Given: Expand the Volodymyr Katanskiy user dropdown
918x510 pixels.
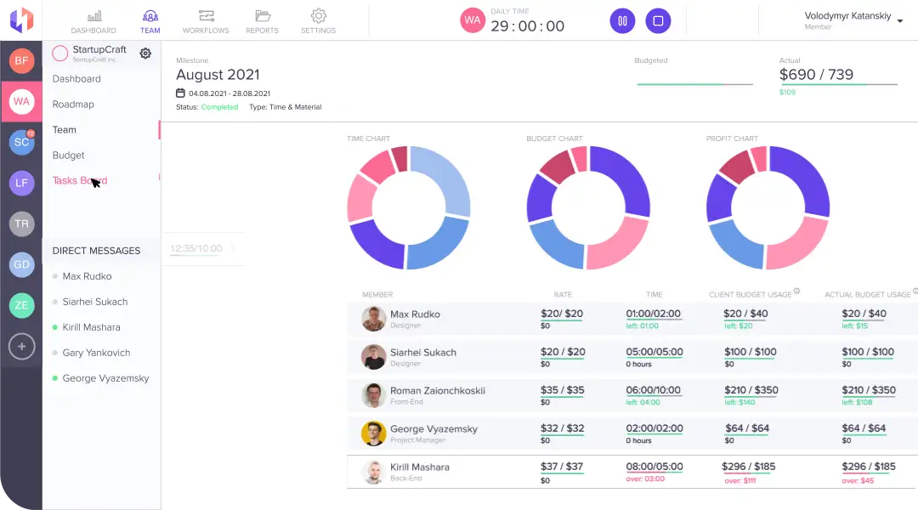Looking at the screenshot, I should pos(900,21).
